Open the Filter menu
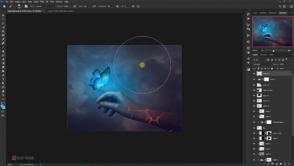 [x=42, y=2]
